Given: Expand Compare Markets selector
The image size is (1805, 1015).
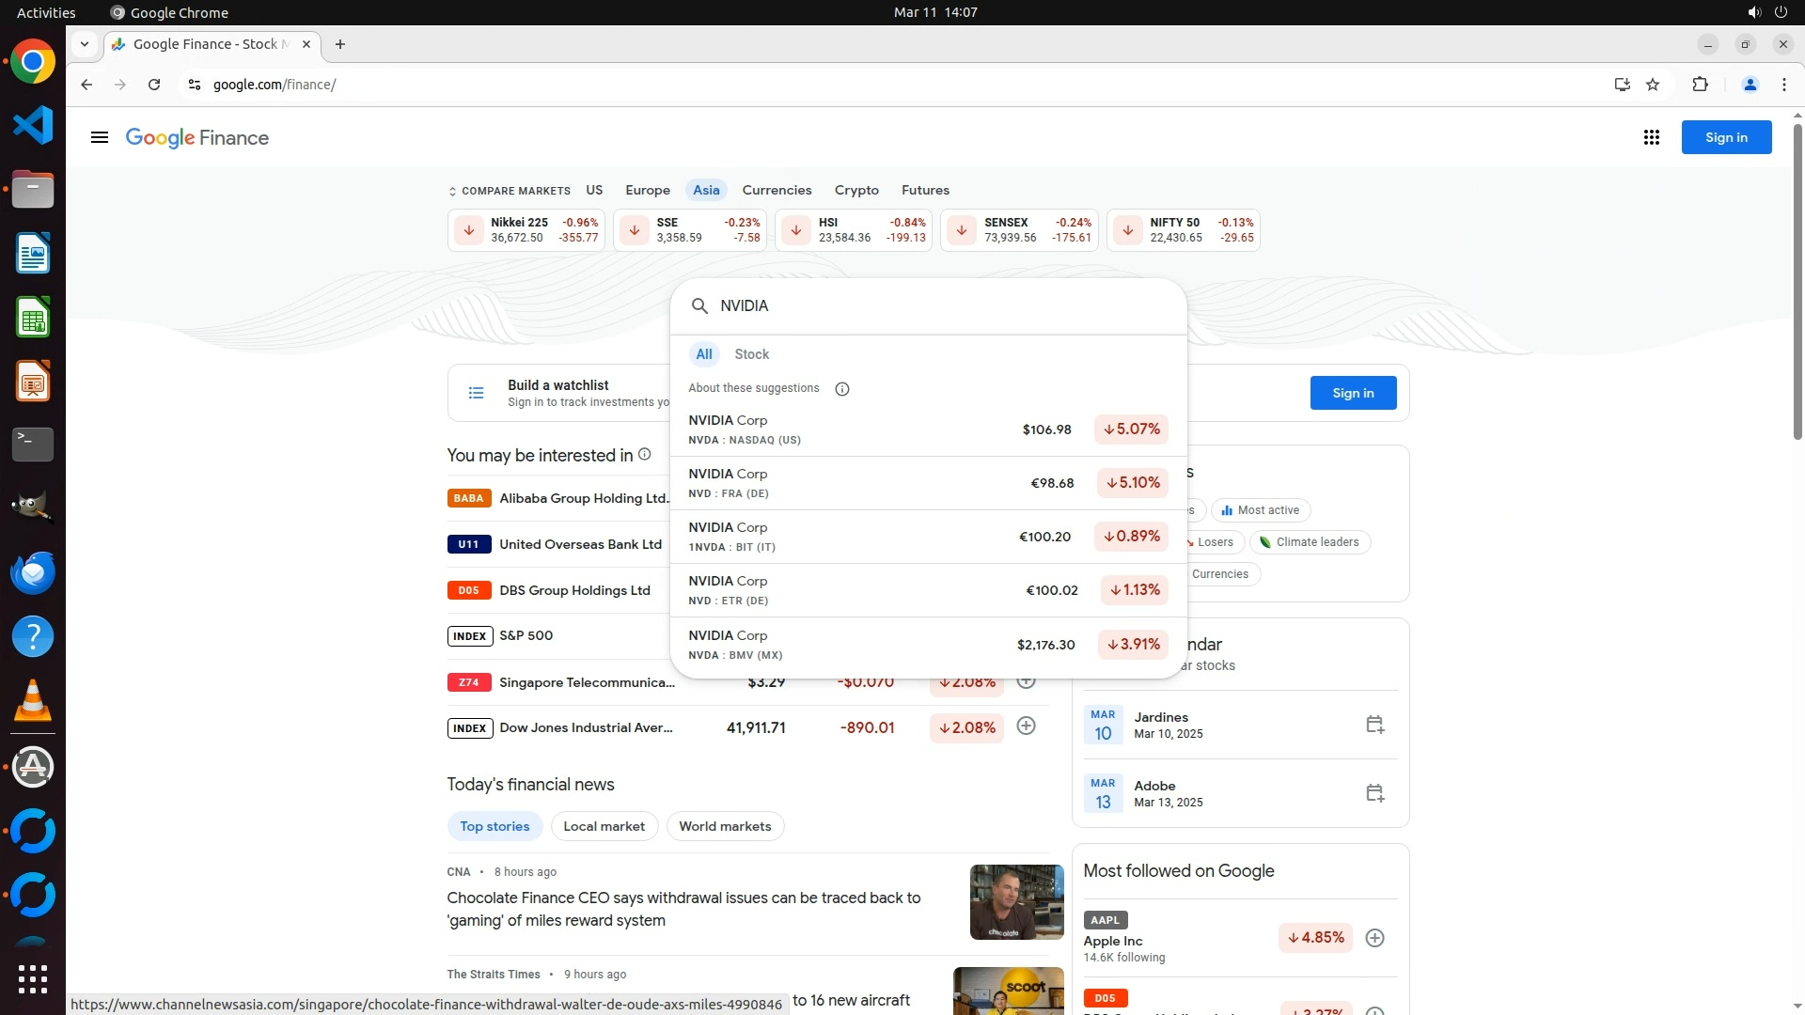Looking at the screenshot, I should 509,191.
